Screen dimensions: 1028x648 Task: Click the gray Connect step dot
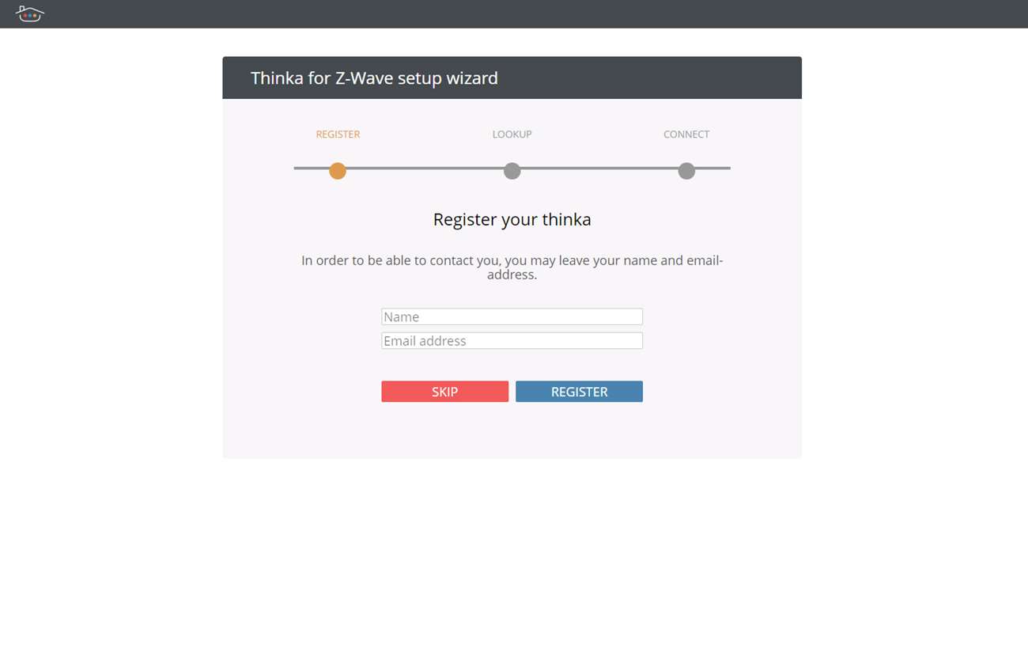(x=686, y=171)
